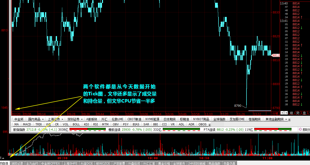Click the 8812 current price marker
This screenshot has height=165, width=310.
pyautogui.click(x=275, y=55)
